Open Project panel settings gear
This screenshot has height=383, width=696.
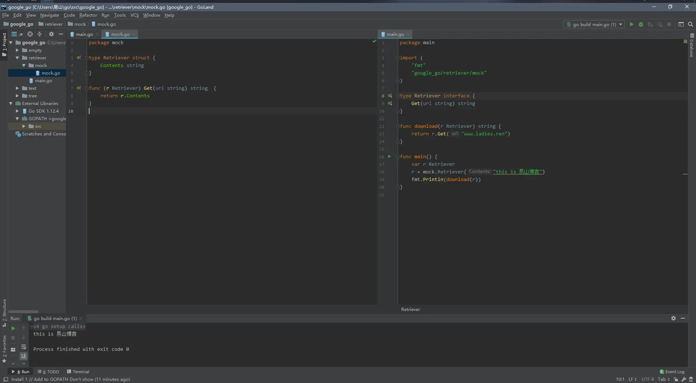(x=51, y=34)
